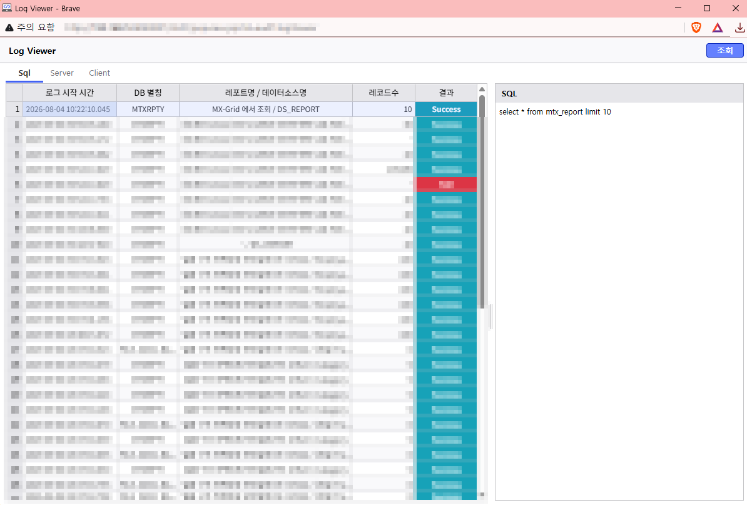Viewport: 747px width, 505px height.
Task: Sort by DB 별칭 column header
Action: click(148, 93)
